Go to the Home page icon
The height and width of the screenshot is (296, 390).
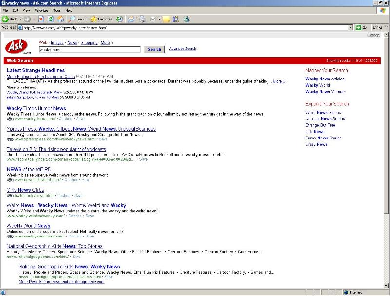pos(60,19)
